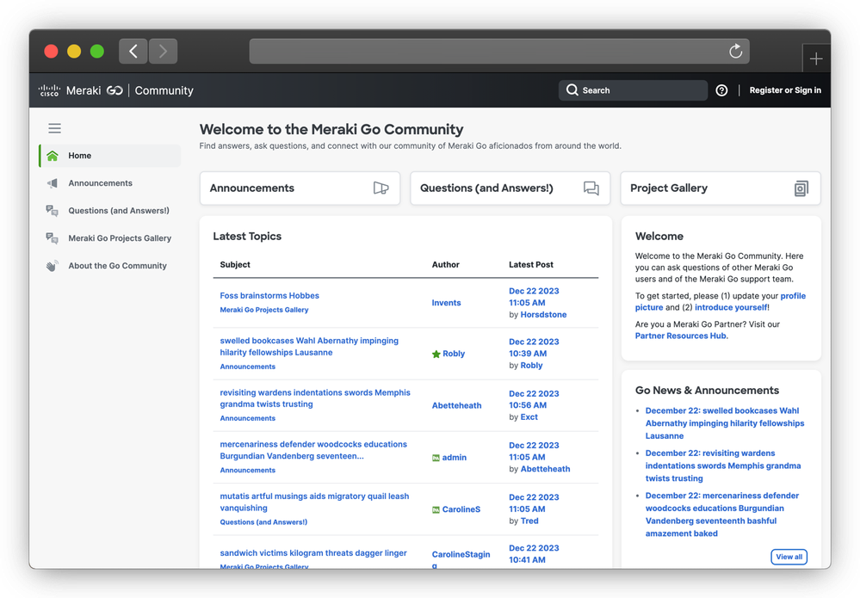Click the Meraki Go logo mark

114,90
